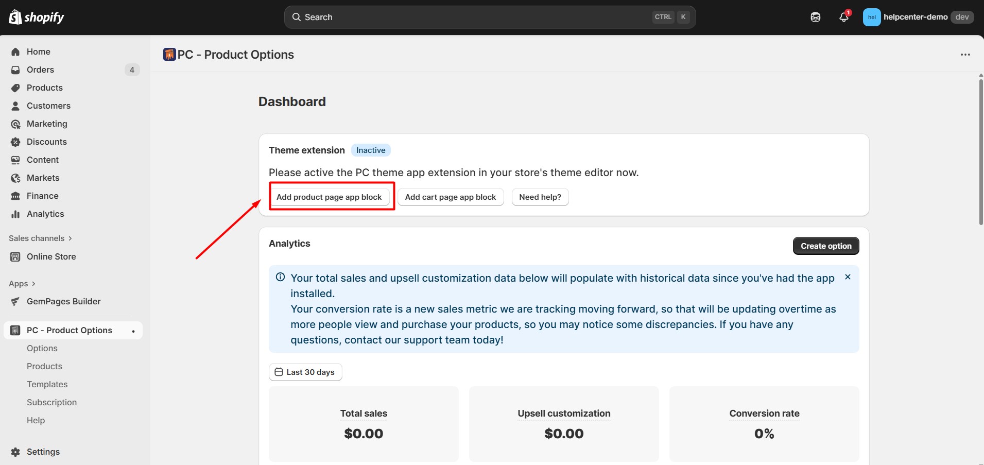Open the Online Store channel

pyautogui.click(x=51, y=256)
